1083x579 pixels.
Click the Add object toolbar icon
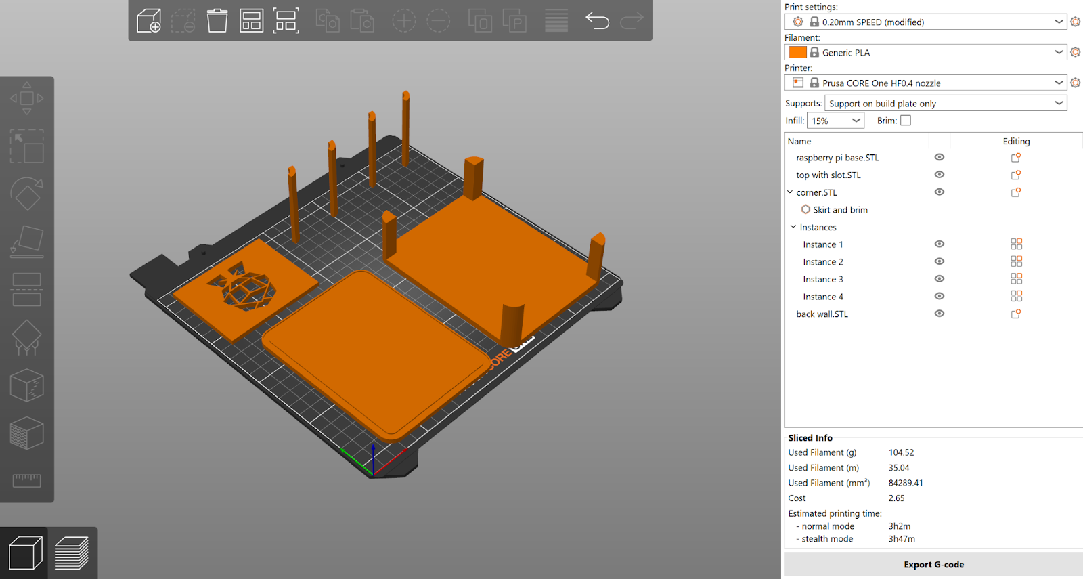pyautogui.click(x=149, y=21)
